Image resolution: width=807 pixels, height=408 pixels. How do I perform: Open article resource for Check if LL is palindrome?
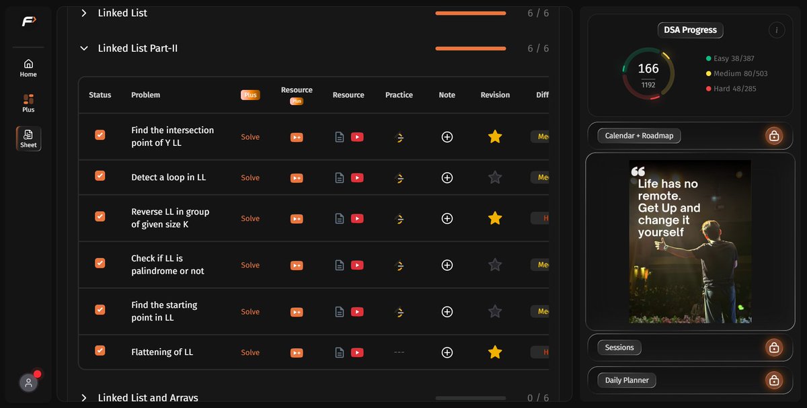[x=340, y=265]
